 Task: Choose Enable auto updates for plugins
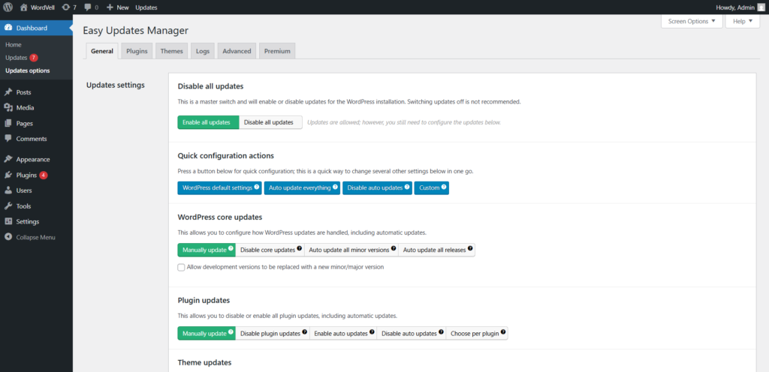[343, 333]
